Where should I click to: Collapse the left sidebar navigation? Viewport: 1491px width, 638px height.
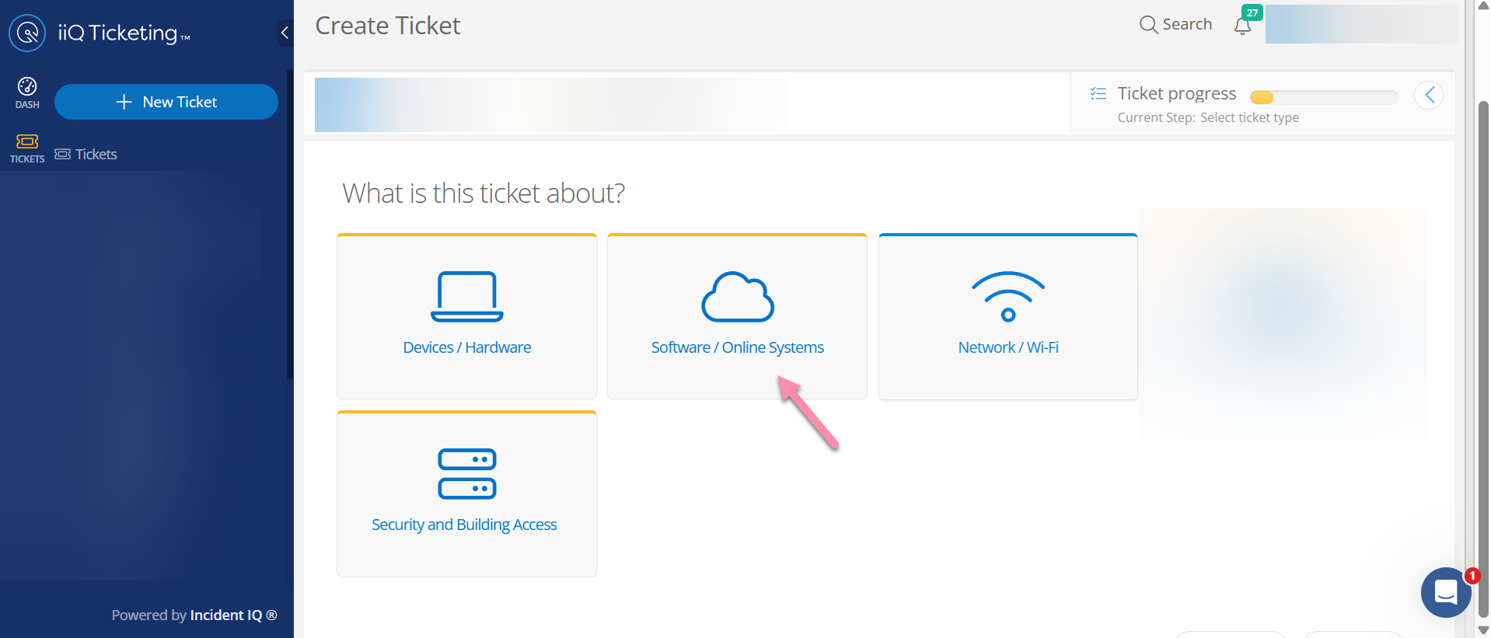click(x=285, y=33)
